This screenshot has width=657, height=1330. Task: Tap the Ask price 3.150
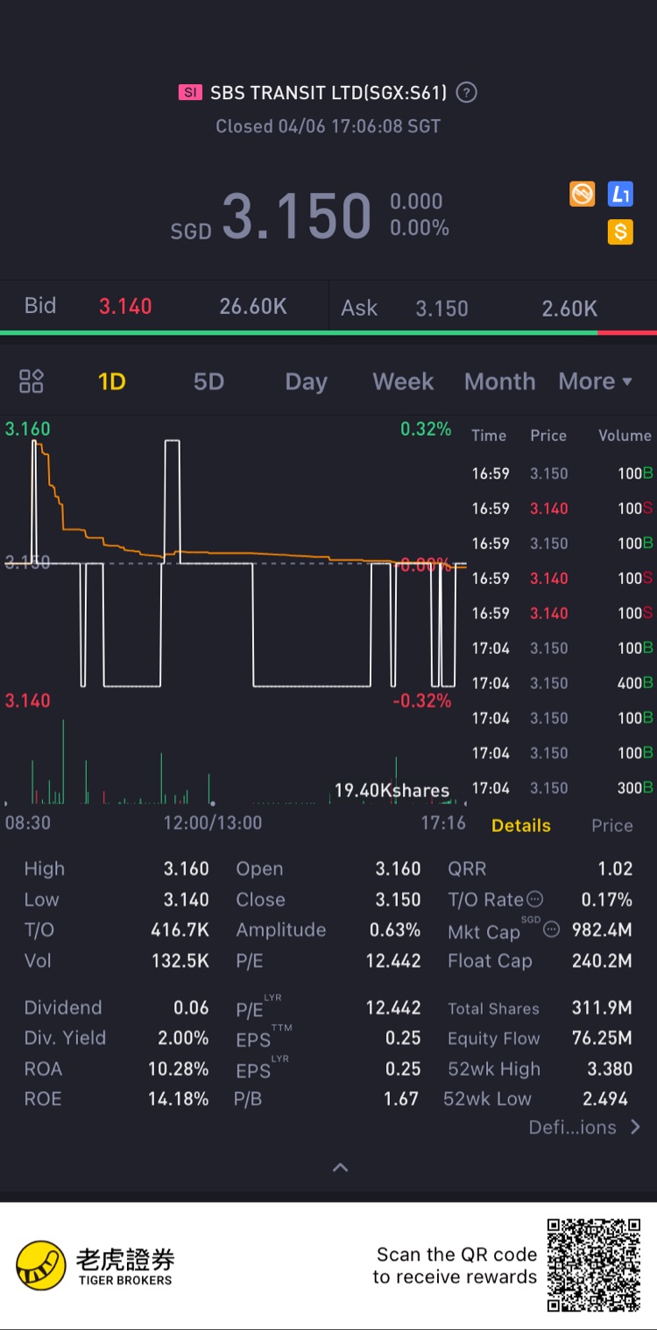442,309
